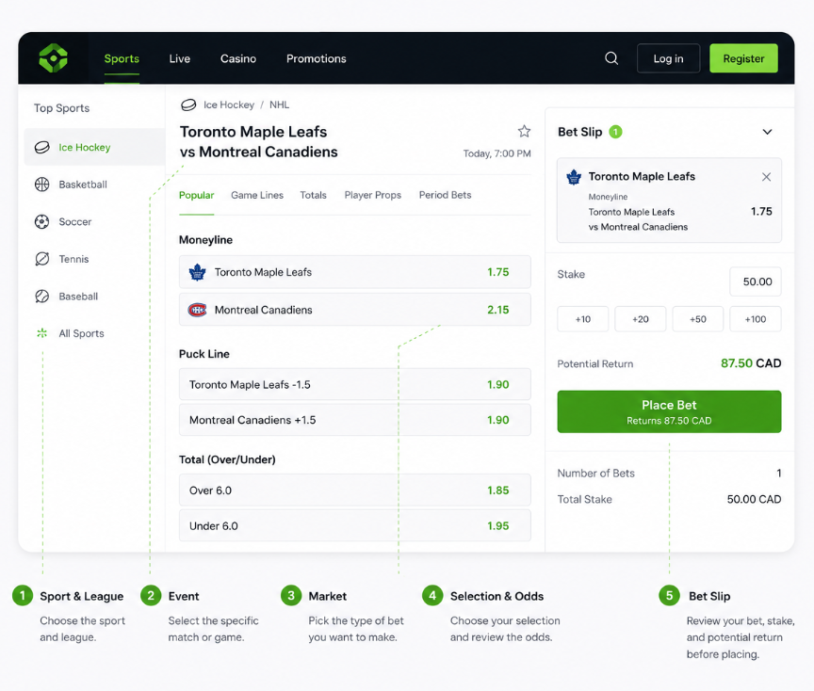814x691 pixels.
Task: Open Ice Hockey in the sidebar
Action: pos(94,147)
